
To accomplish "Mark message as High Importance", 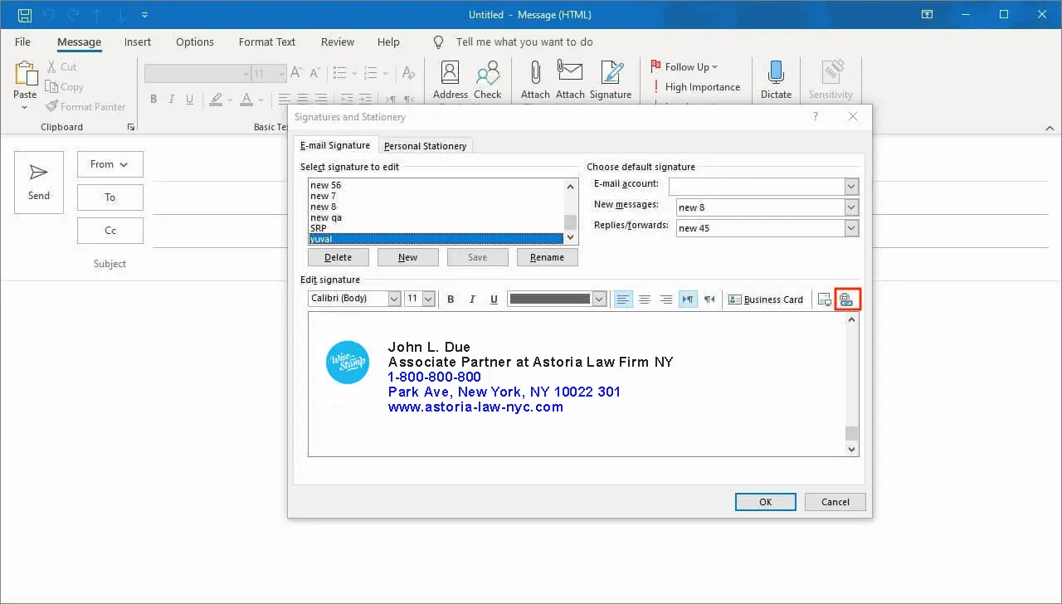I will pos(695,86).
